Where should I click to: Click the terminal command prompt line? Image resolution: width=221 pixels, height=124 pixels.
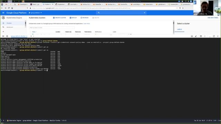(24, 70)
